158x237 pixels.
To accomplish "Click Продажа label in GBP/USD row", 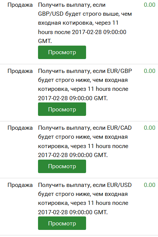I will click(x=20, y=5).
